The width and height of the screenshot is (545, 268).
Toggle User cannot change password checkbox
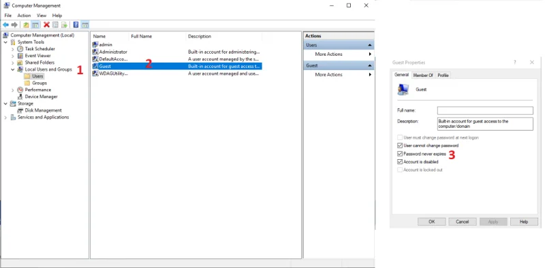(400, 146)
